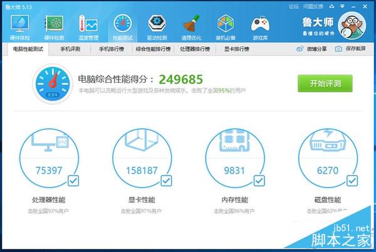Screen dimensions: 376x252
Task: Open the 论坛 forum link
Action: [x=294, y=7]
